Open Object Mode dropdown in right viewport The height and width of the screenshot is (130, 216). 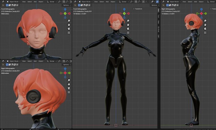[x=174, y=2]
